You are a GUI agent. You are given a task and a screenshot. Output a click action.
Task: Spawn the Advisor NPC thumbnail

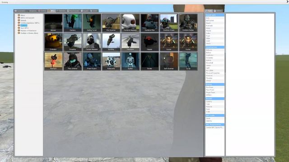pyautogui.click(x=53, y=23)
